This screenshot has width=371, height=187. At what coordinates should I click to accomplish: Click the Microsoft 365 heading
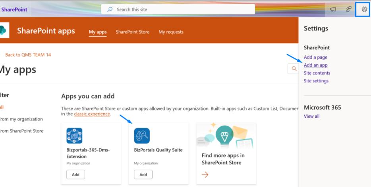[322, 107]
